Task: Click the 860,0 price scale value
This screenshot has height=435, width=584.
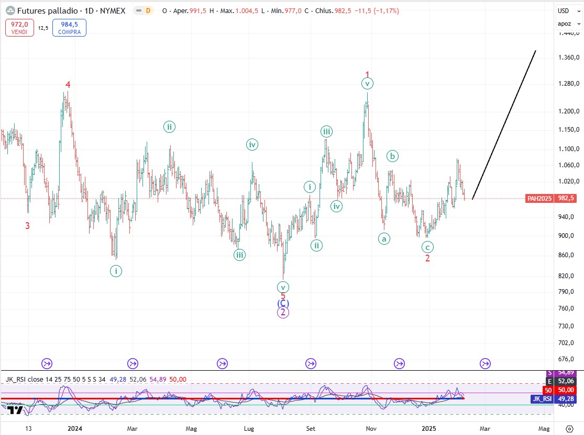Action: coord(566,256)
